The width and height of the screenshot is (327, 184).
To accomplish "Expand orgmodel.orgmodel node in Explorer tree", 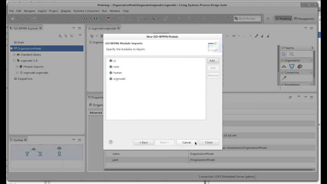I will 17,73.
